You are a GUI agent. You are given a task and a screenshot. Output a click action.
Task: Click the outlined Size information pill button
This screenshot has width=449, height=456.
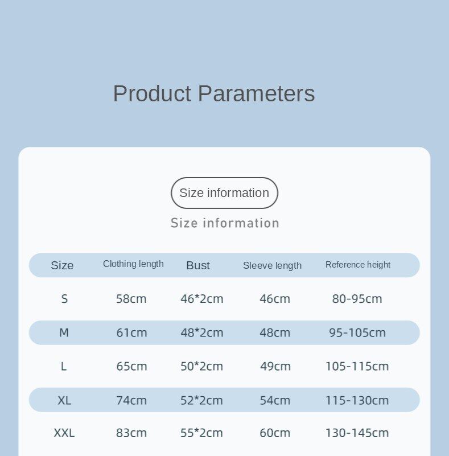(x=224, y=193)
